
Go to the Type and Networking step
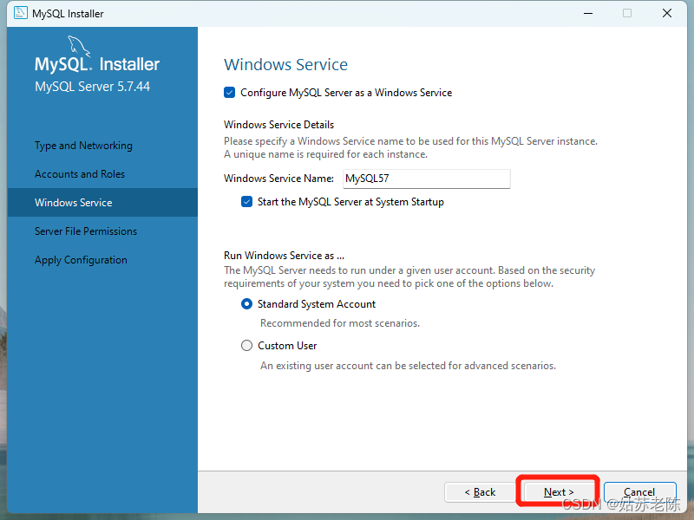pyautogui.click(x=83, y=146)
